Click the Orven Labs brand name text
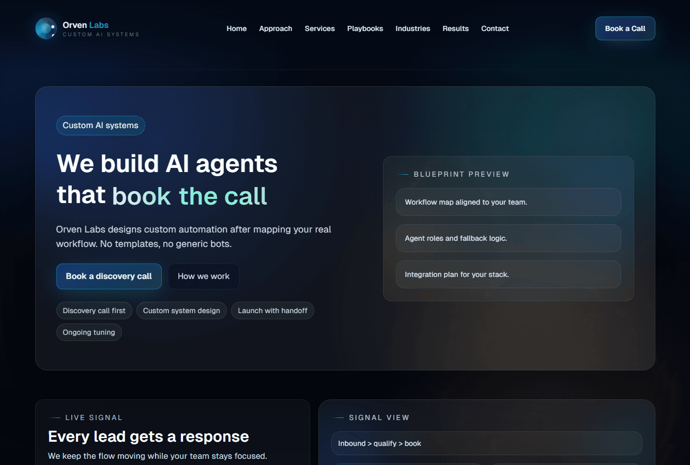 [x=85, y=25]
